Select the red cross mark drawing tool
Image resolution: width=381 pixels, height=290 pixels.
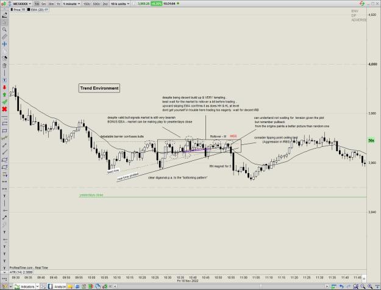pos(4,109)
